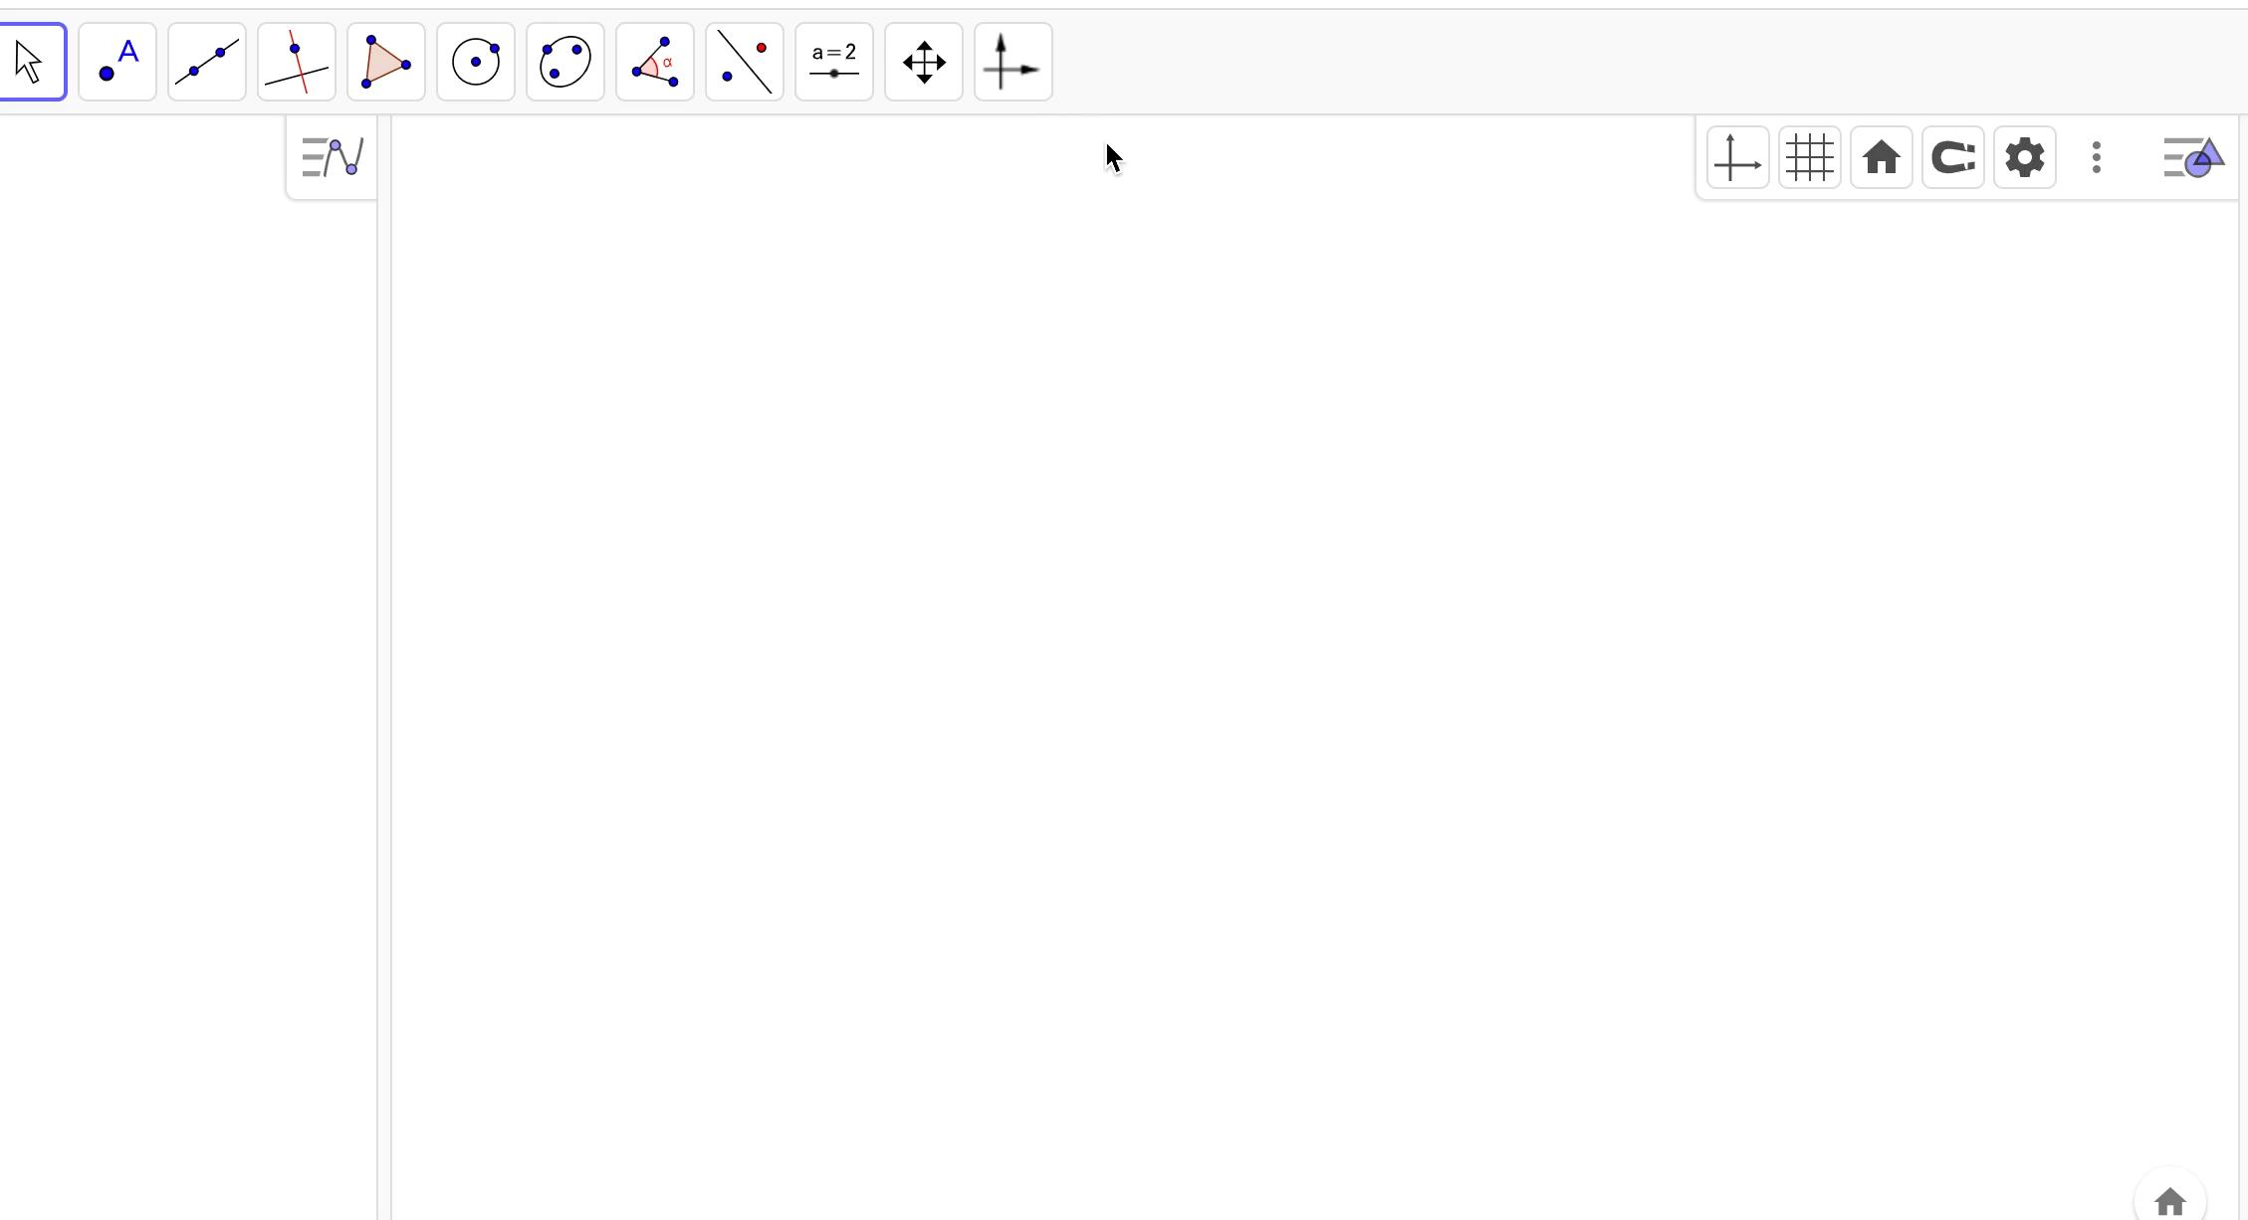Select the Line through two points tool
The width and height of the screenshot is (2248, 1220).
207,62
